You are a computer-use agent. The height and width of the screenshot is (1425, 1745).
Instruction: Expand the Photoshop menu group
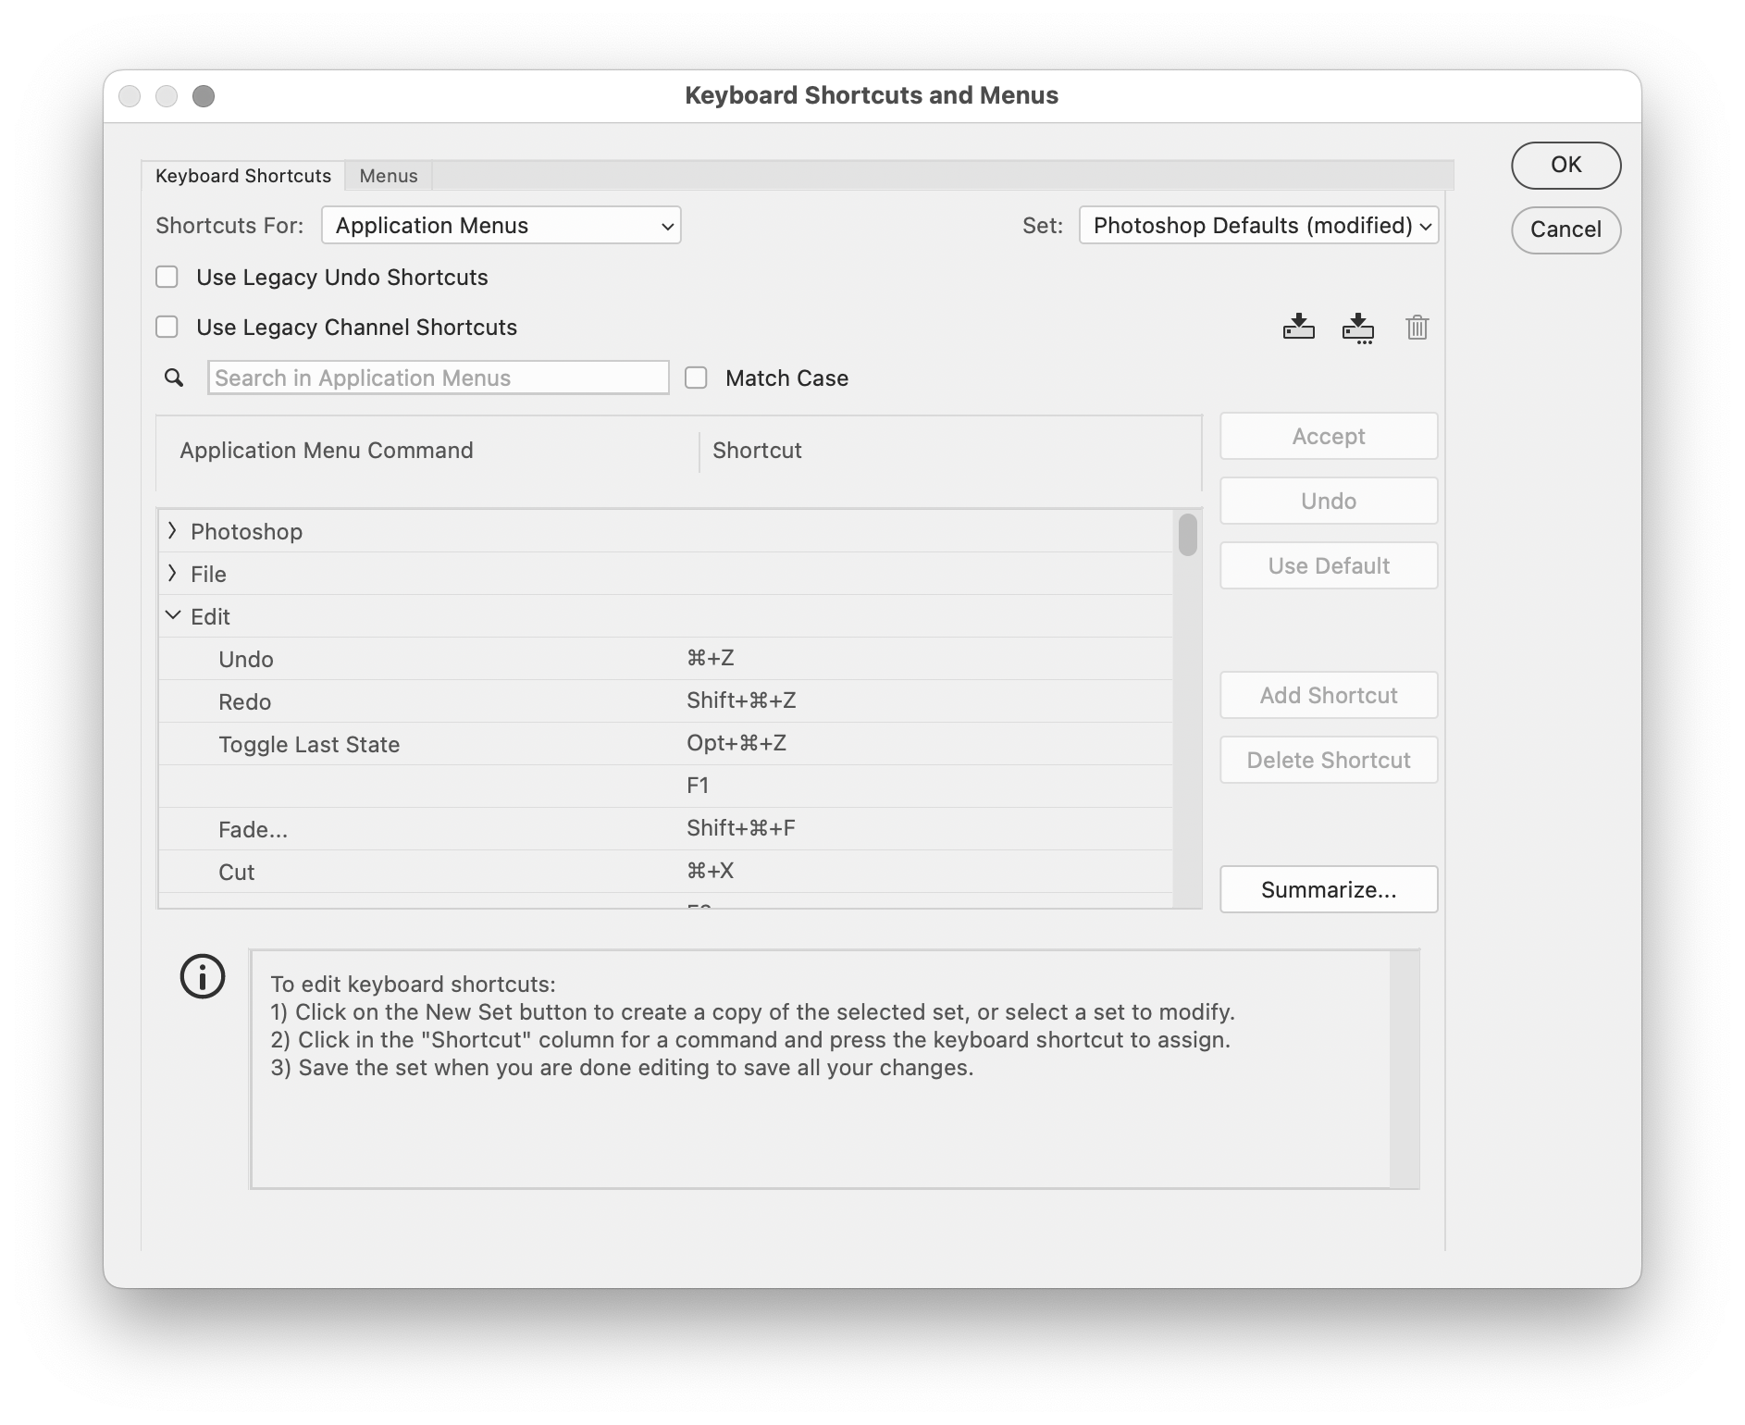click(172, 530)
